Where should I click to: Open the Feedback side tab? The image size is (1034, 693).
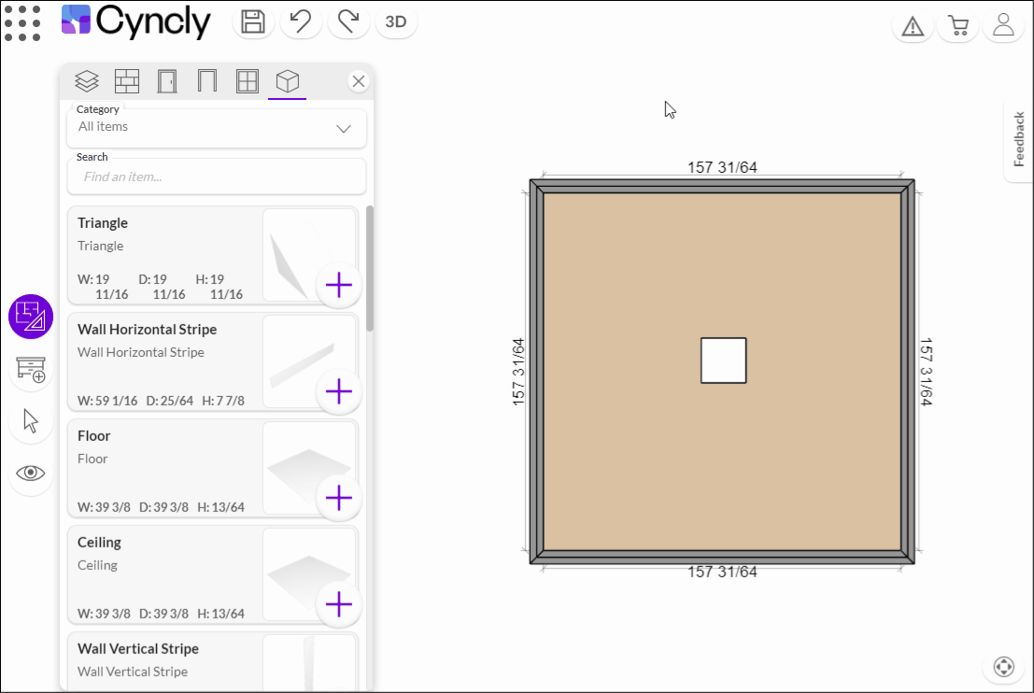tap(1019, 139)
